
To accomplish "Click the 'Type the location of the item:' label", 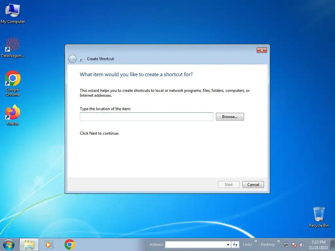I will (105, 109).
